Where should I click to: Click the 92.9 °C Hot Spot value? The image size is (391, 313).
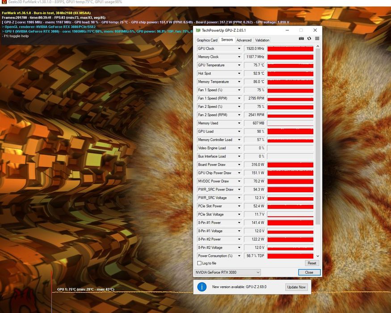(x=254, y=73)
